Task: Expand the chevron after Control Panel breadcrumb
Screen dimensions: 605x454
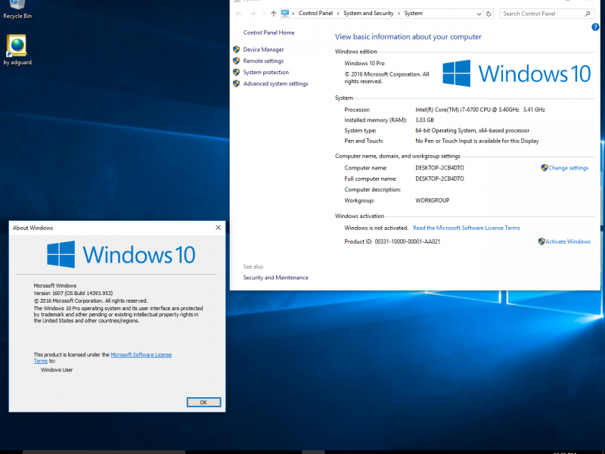Action: tap(338, 13)
